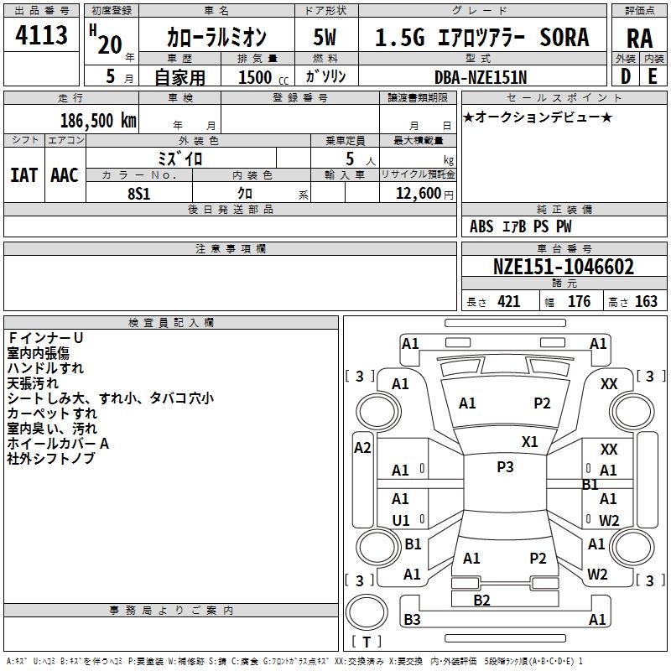Click side sill mark A2
Image resolution: width=671 pixels, height=671 pixels.
pyautogui.click(x=362, y=448)
